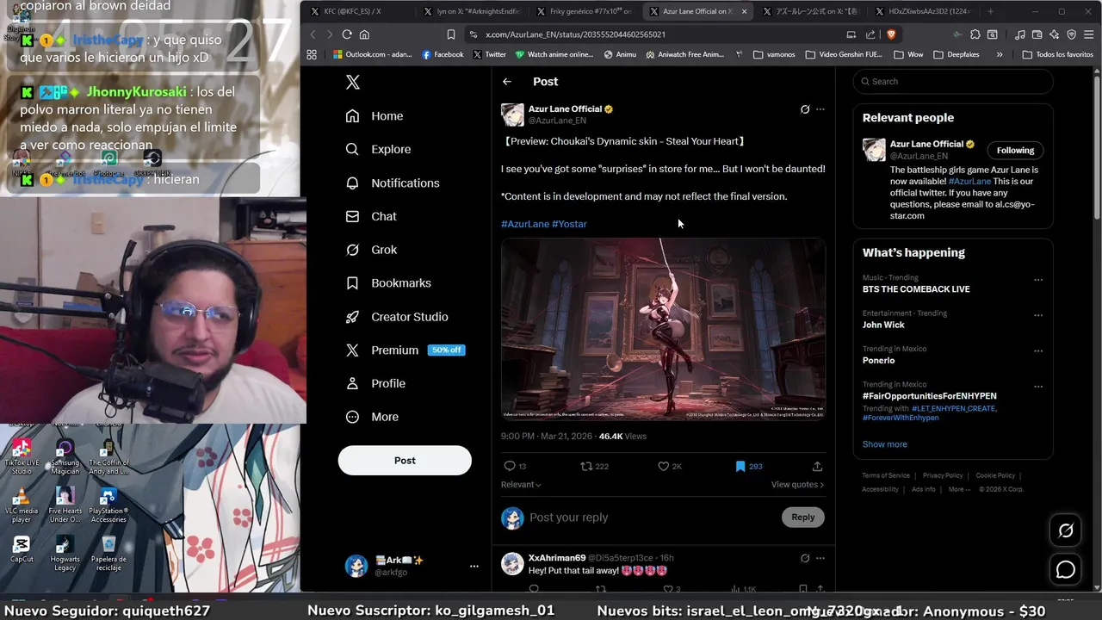Click the Grok icon on XxAhriman69's reply
Viewport: 1102px width, 620px height.
(x=805, y=558)
